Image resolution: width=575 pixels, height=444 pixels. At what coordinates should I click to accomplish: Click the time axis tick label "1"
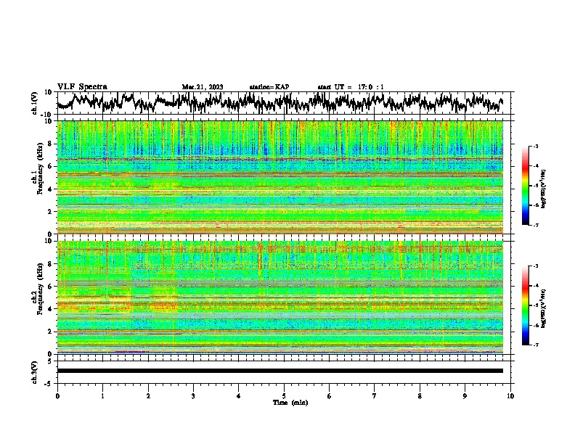102,396
